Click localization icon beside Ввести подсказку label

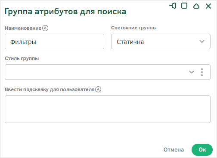point(98,89)
